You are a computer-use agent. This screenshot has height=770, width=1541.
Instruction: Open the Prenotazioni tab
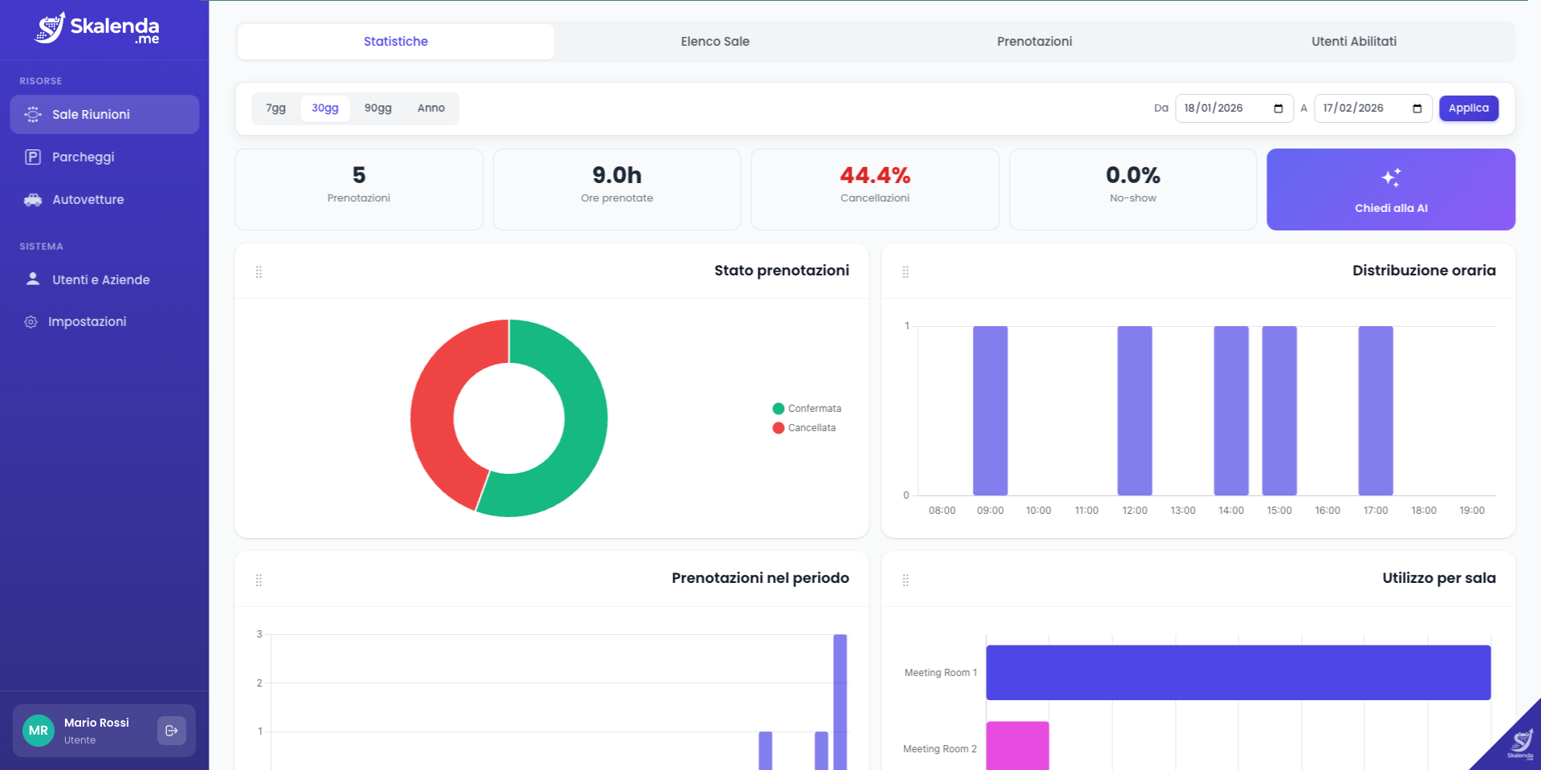pos(1034,42)
